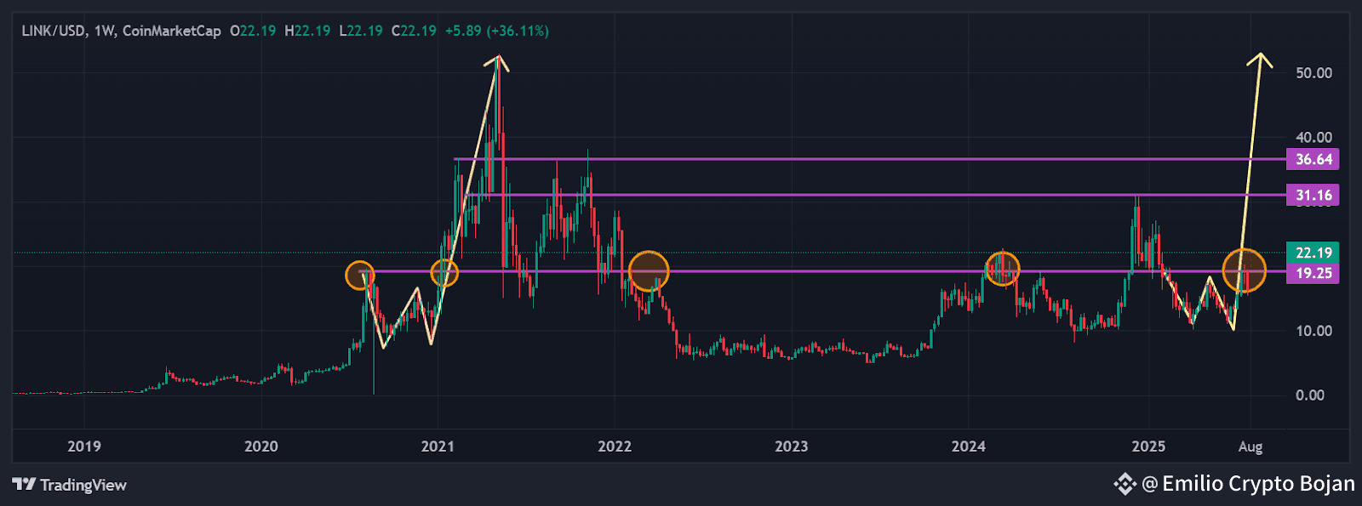Click the 2025 time axis label
This screenshot has height=506, width=1362.
click(1148, 446)
